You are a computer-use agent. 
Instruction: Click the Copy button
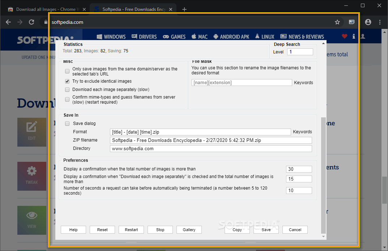pos(237,230)
